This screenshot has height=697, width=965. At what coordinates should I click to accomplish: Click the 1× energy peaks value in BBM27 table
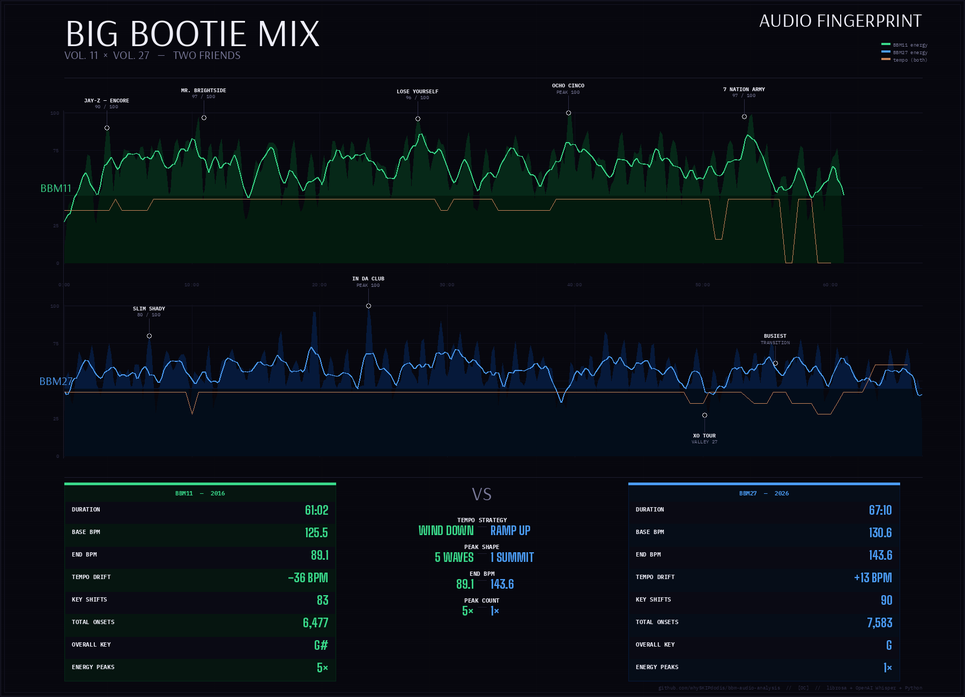[888, 668]
